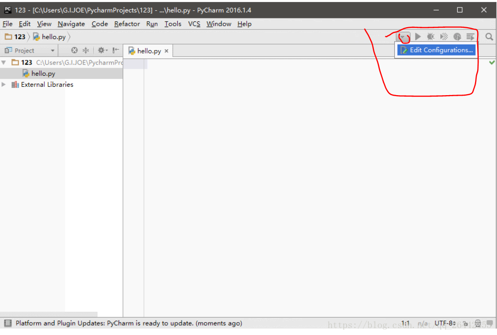Screen dimensions: 497x335
Task: Click the event log icon in status bar
Action: [490, 323]
